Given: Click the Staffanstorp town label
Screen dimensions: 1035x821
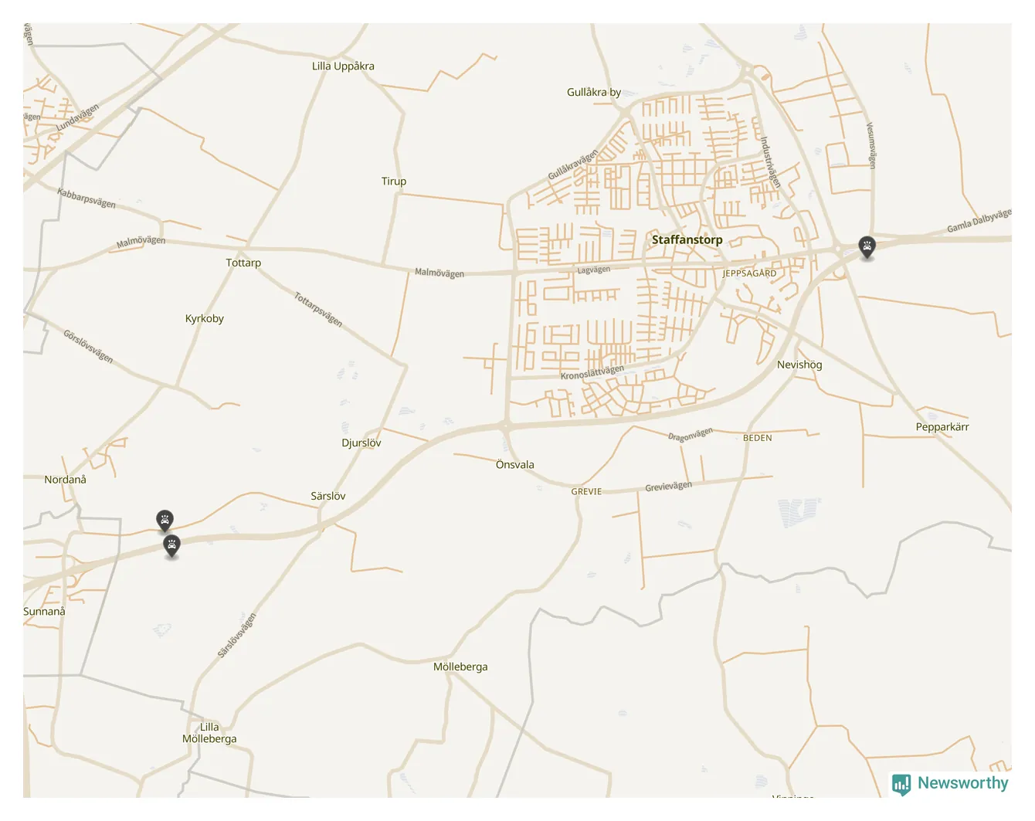Looking at the screenshot, I should 687,239.
